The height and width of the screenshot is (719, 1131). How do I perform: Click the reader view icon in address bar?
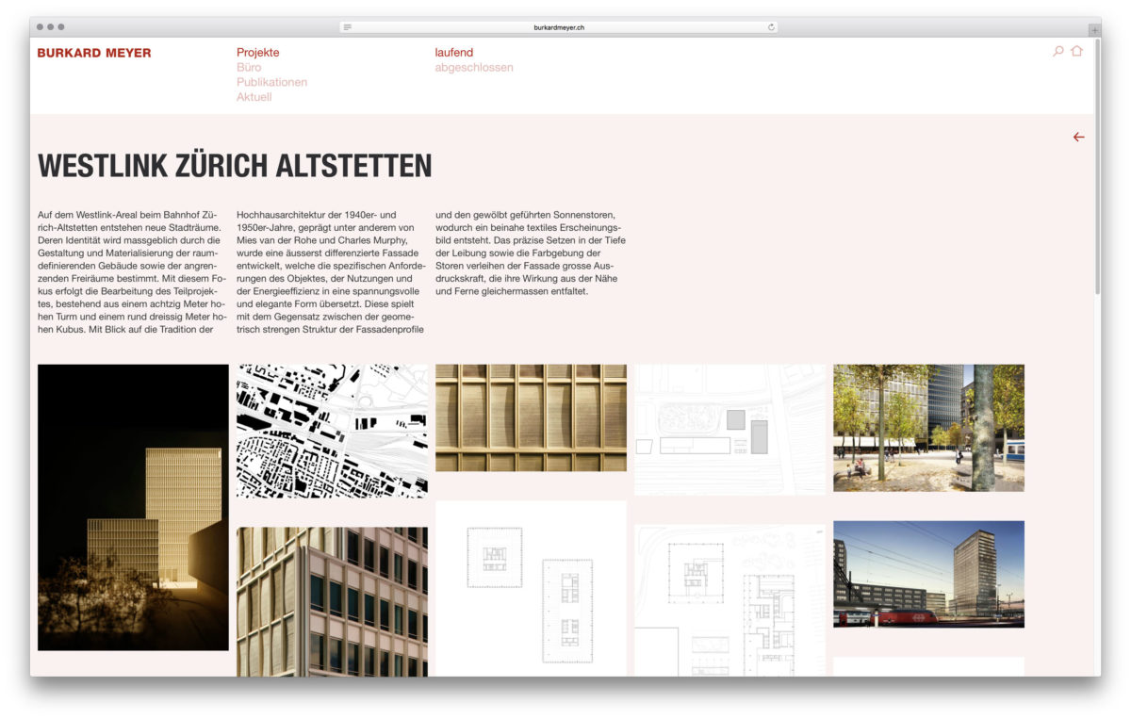348,27
